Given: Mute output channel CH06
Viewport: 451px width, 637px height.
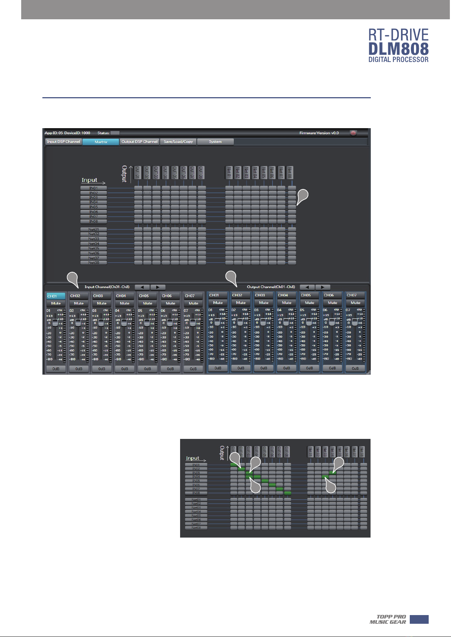Looking at the screenshot, I should (x=332, y=302).
